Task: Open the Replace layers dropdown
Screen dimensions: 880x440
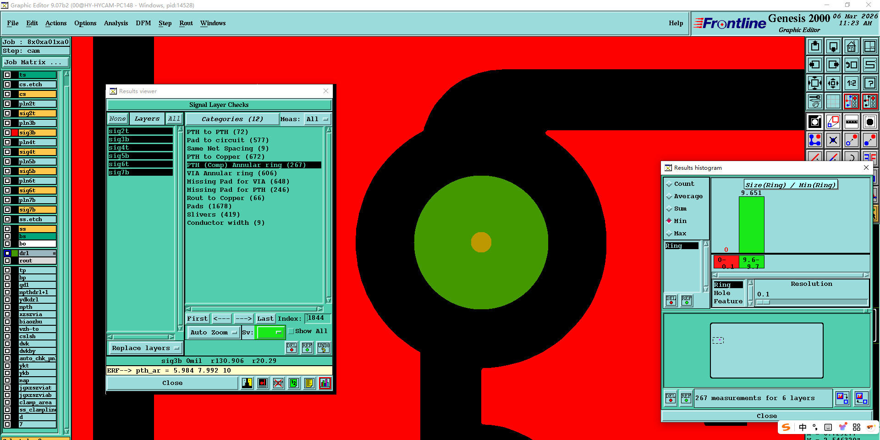Action: (x=145, y=348)
